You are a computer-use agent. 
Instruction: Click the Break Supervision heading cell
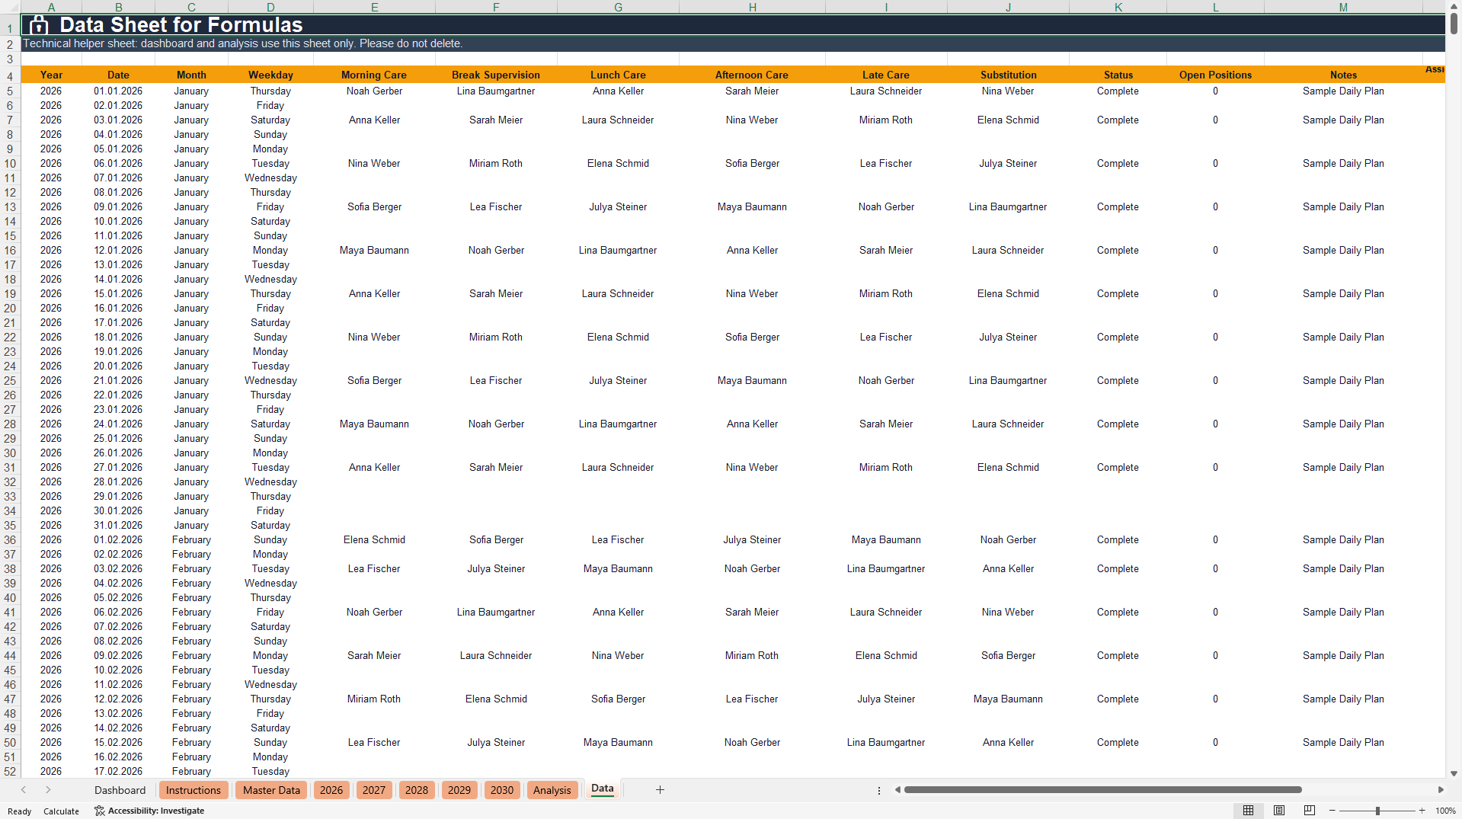(496, 75)
